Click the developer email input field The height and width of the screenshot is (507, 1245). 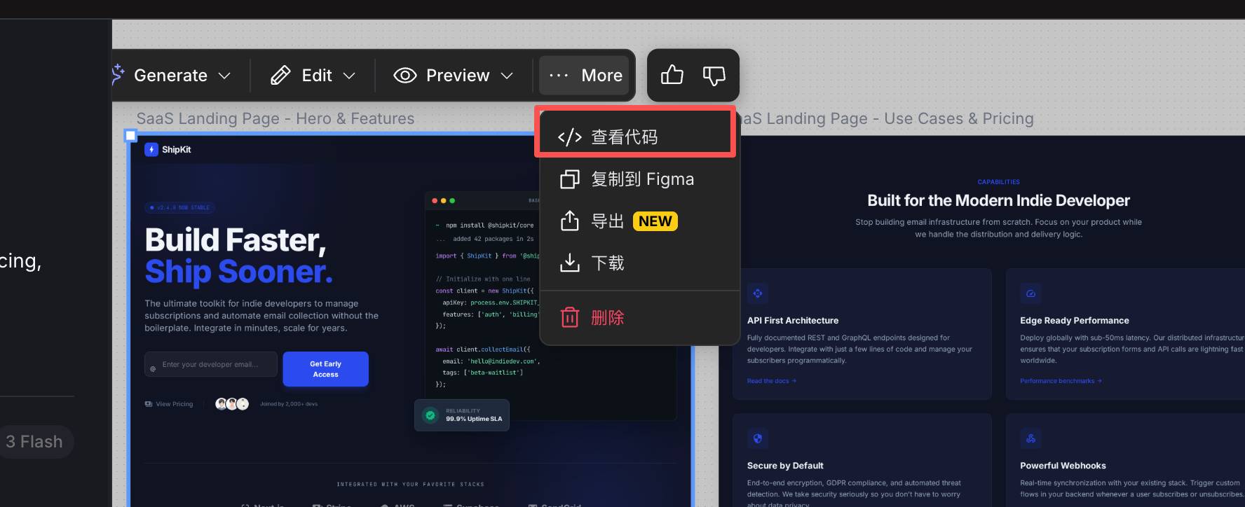(211, 365)
